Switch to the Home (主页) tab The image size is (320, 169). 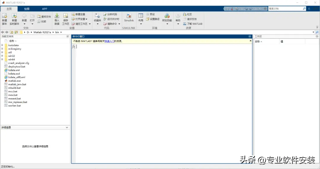click(x=9, y=9)
